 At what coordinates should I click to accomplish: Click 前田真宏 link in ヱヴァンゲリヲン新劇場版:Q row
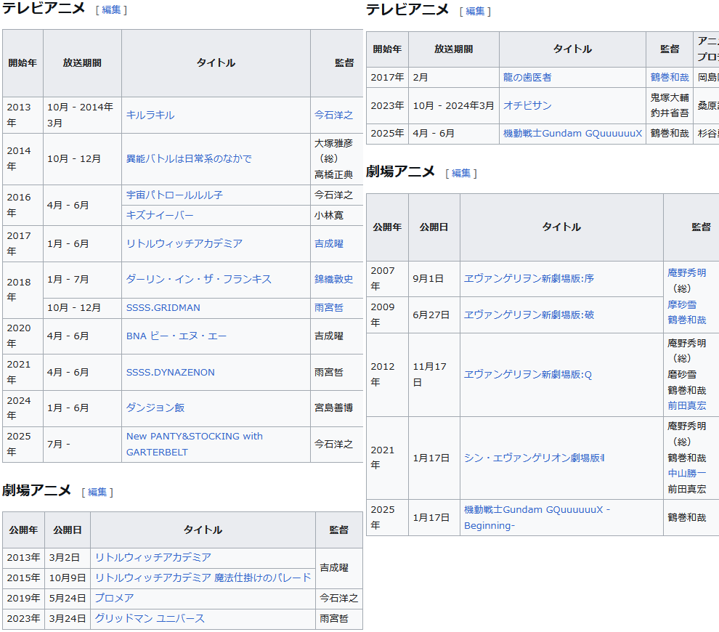(686, 405)
